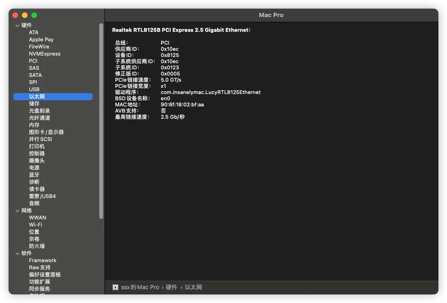Open the 打印机 entry
447x303 pixels.
(x=37, y=146)
